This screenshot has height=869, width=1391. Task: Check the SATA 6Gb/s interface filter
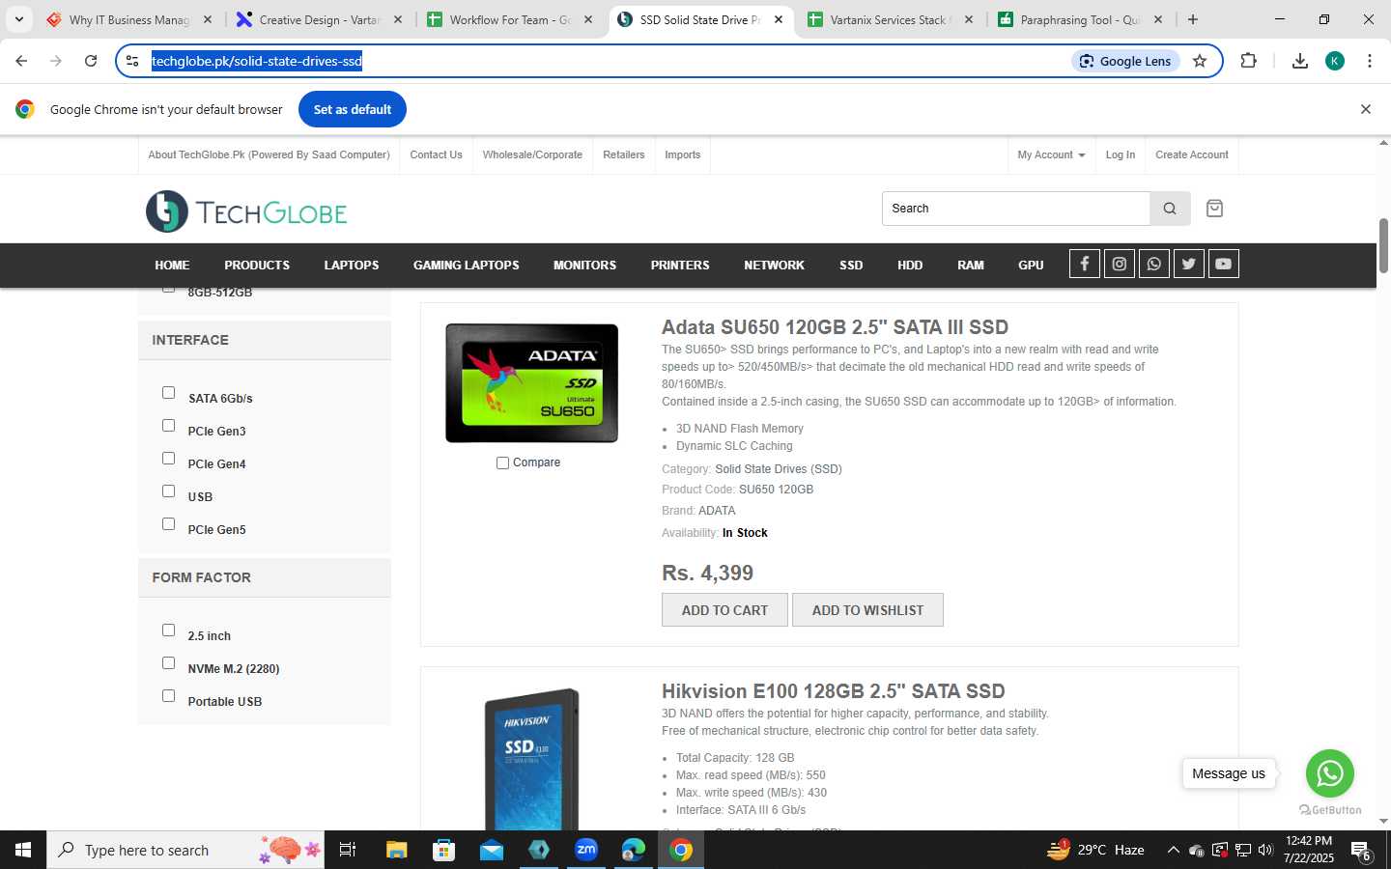pyautogui.click(x=168, y=393)
